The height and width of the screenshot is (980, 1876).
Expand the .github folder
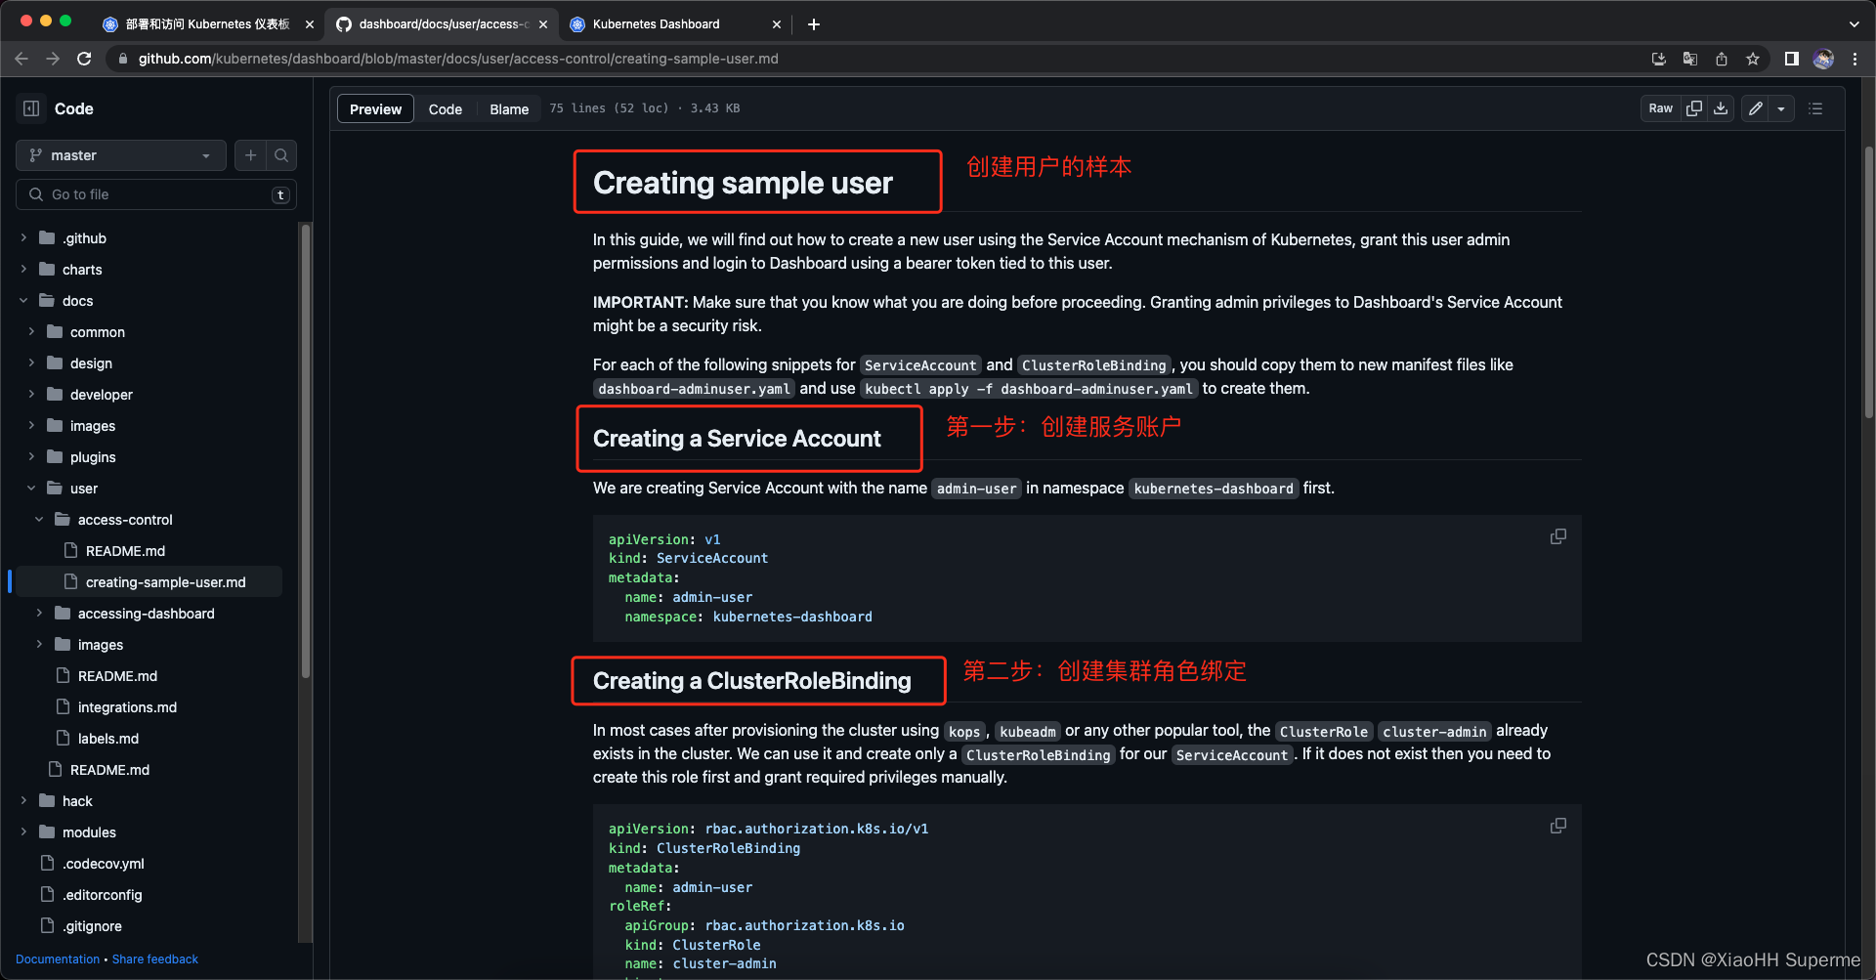[23, 237]
